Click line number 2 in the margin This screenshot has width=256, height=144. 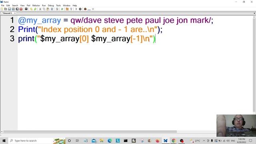[x=12, y=29]
